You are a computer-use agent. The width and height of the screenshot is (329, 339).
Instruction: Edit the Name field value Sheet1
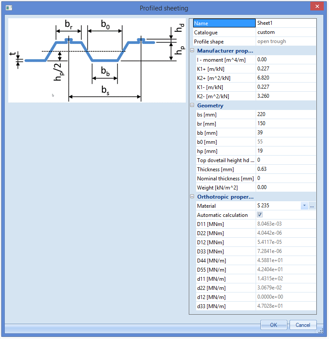pyautogui.click(x=286, y=23)
